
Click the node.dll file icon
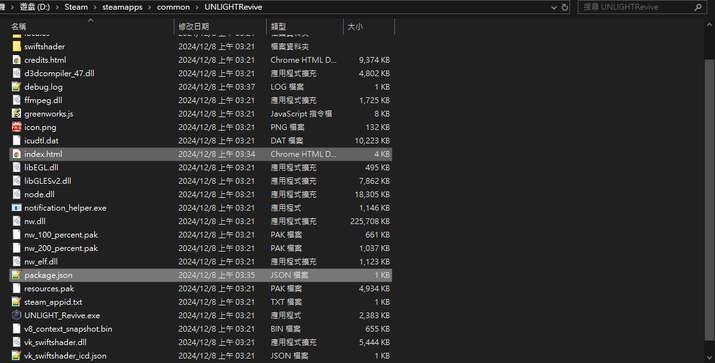click(17, 195)
